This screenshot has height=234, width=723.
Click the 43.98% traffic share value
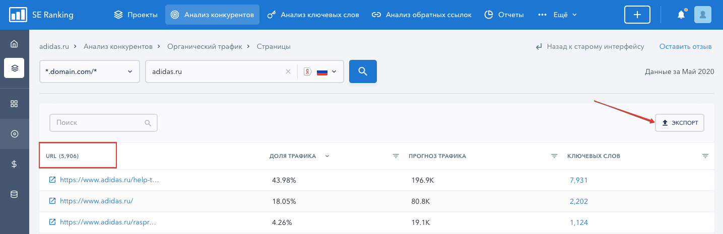[284, 180]
